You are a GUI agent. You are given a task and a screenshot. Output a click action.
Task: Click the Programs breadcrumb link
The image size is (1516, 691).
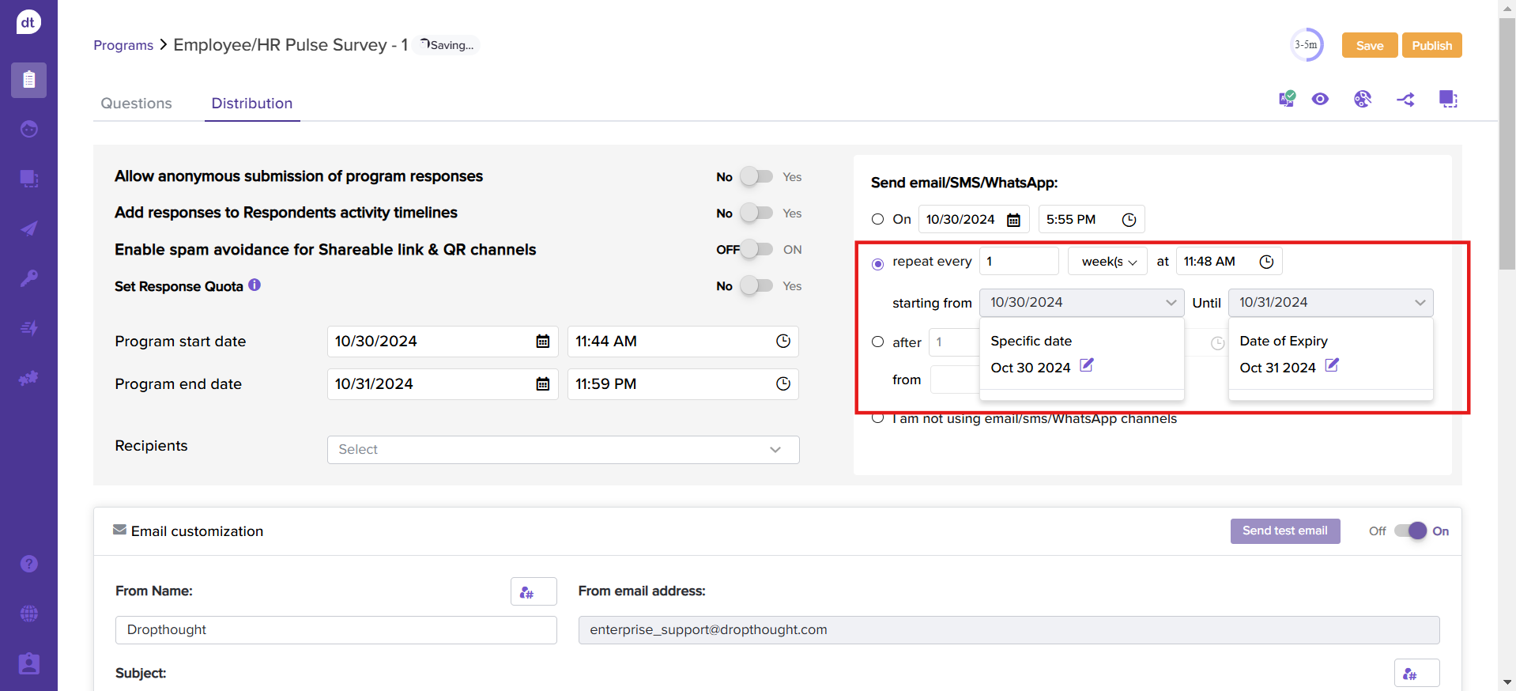pyautogui.click(x=123, y=45)
